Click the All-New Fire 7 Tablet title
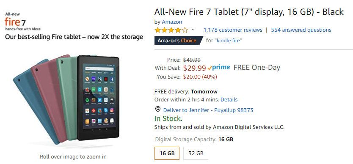353x164 pixels. 249,11
